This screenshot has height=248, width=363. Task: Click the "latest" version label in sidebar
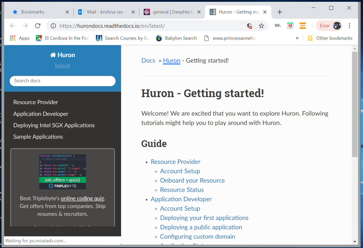63,66
